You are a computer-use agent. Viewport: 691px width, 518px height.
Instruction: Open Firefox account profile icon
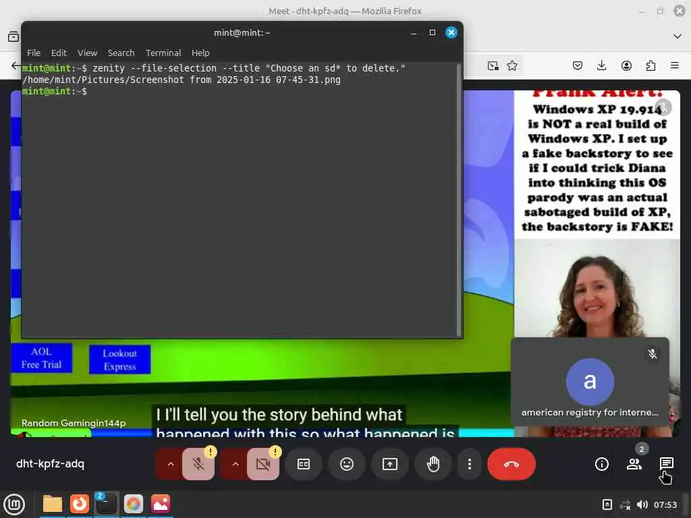point(626,65)
